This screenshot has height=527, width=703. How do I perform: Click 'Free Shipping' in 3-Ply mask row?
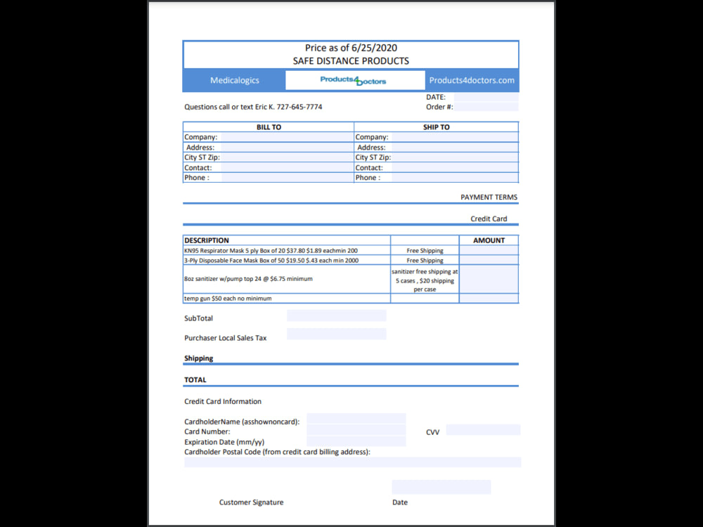(x=425, y=261)
